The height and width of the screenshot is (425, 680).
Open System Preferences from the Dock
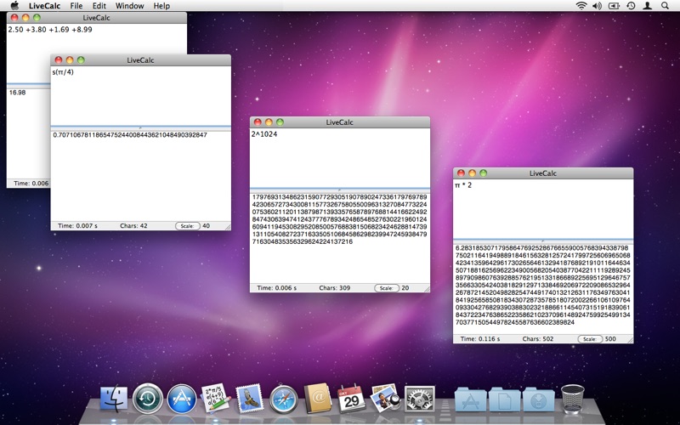[419, 399]
